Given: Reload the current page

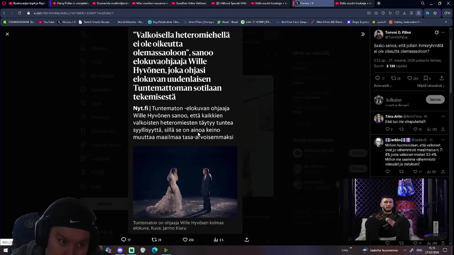Looking at the screenshot, I should (20, 13).
